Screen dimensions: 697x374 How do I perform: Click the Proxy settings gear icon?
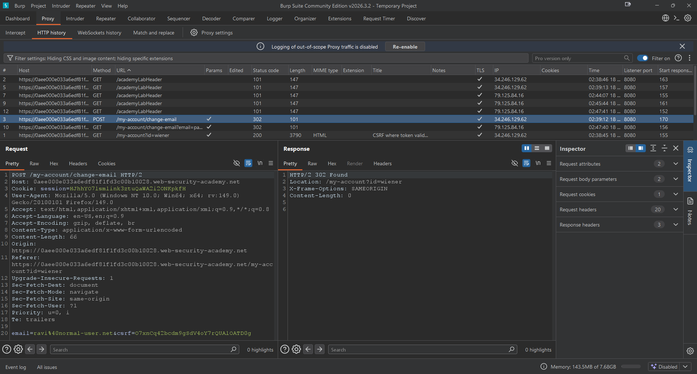pos(194,33)
